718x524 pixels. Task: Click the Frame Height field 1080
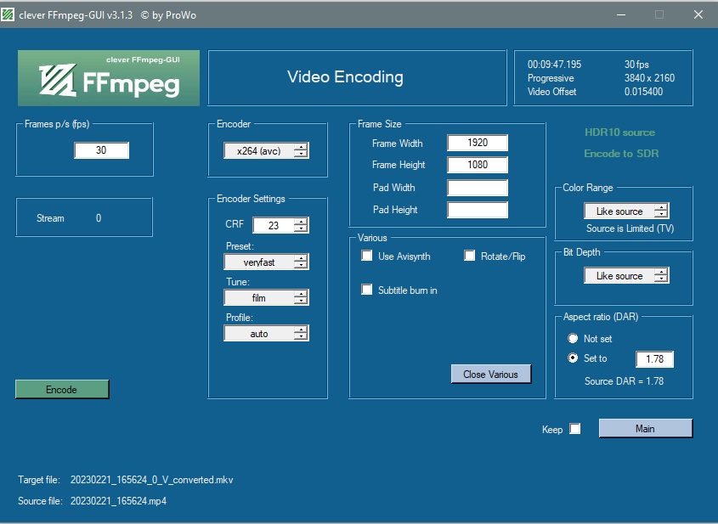point(478,165)
